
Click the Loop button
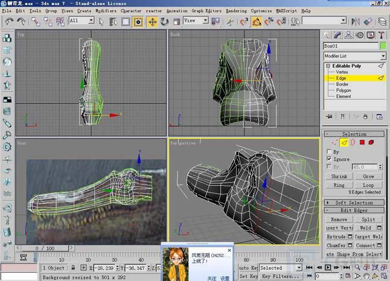[368, 185]
